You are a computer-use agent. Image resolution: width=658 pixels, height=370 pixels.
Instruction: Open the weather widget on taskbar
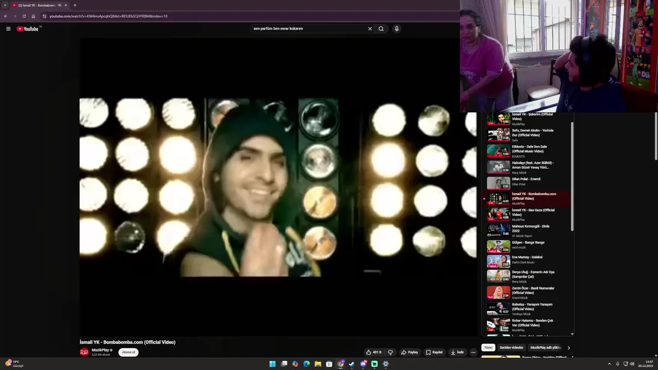(x=14, y=364)
